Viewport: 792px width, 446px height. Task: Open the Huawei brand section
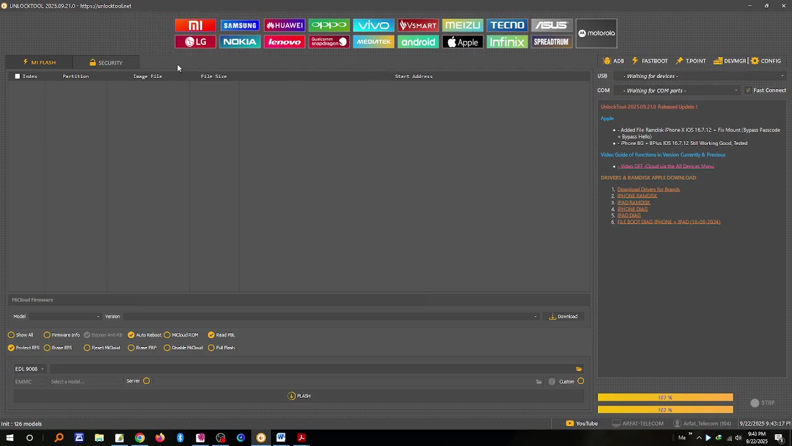[x=285, y=25]
